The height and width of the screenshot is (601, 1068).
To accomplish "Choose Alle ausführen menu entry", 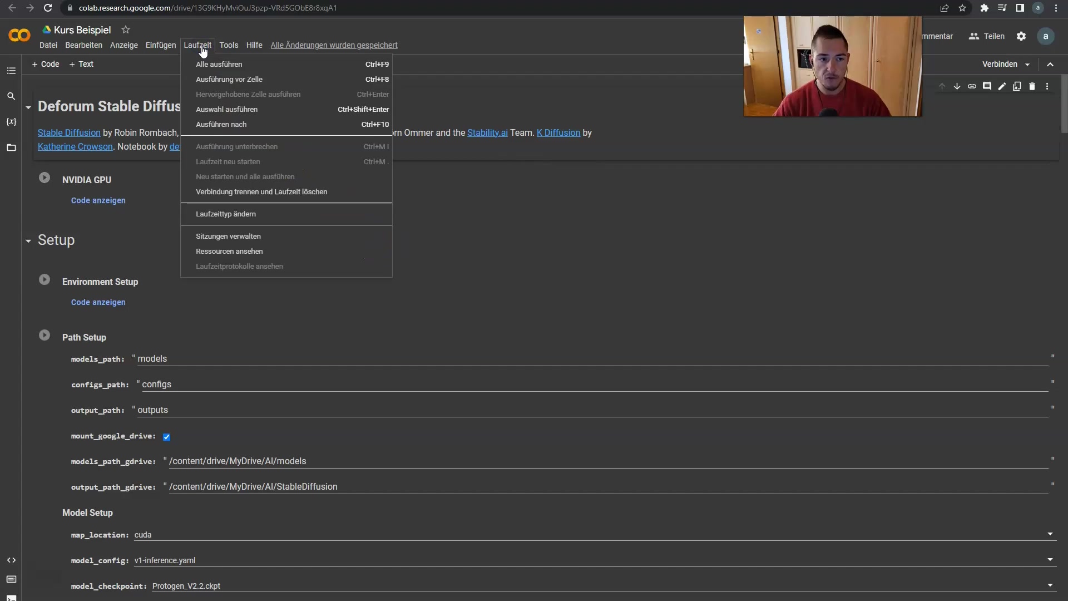I will [219, 65].
